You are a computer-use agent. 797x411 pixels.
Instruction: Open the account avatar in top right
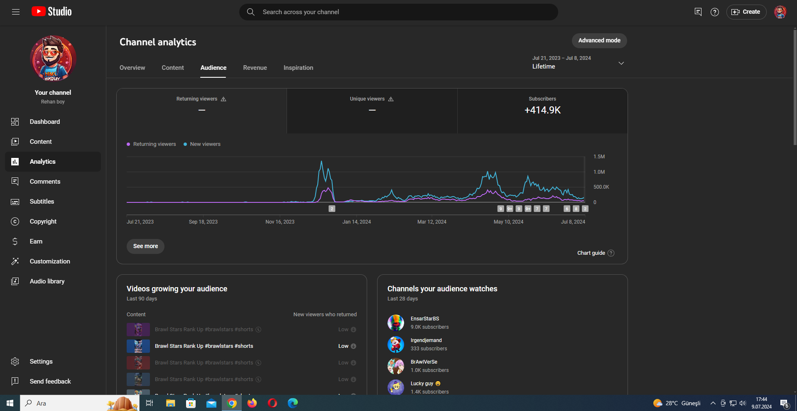(x=780, y=12)
